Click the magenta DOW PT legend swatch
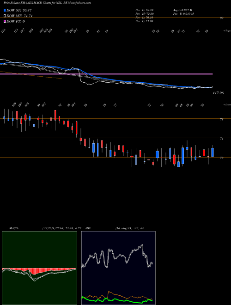Image resolution: width=231 pixels, height=305 pixels. [x=5, y=21]
